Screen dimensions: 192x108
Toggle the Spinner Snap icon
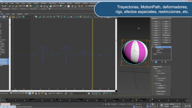(x=82, y=6)
